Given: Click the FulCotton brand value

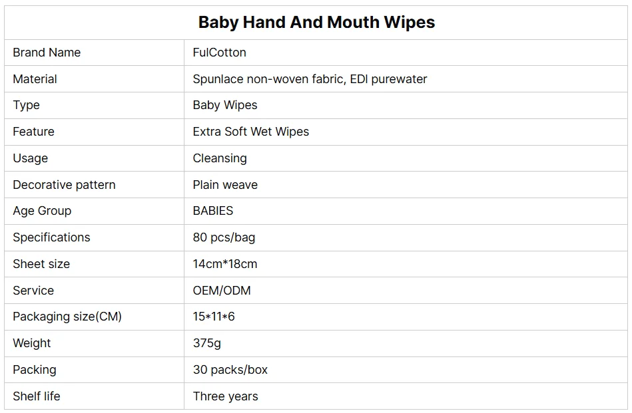Looking at the screenshot, I should point(219,53).
